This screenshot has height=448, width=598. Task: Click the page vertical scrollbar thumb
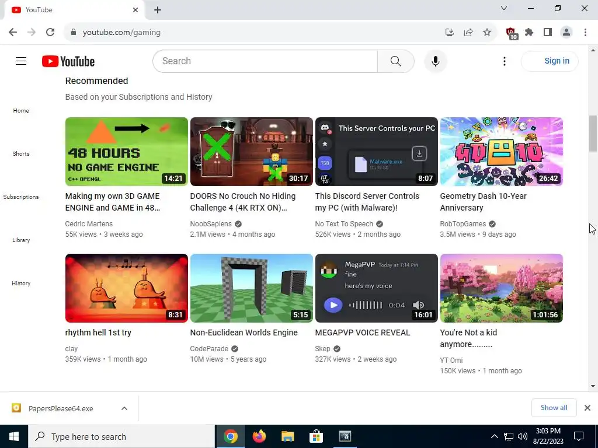[593, 134]
